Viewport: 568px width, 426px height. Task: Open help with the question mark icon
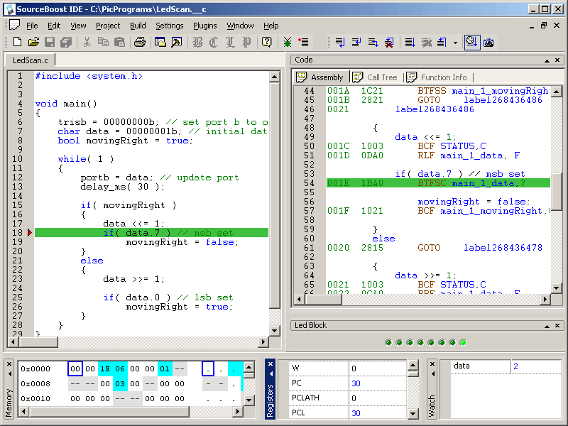(267, 43)
